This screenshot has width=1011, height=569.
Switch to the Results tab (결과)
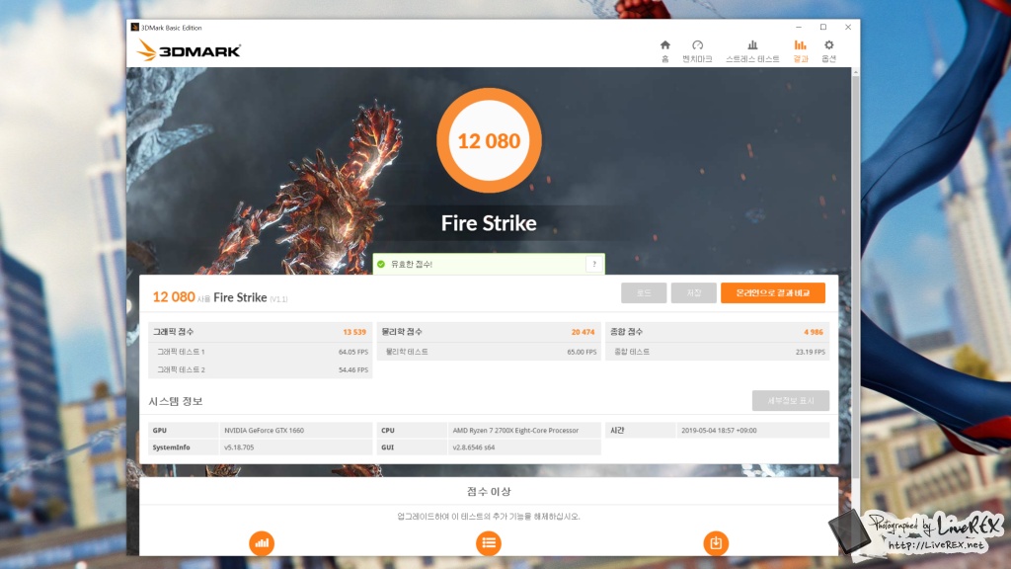(800, 51)
